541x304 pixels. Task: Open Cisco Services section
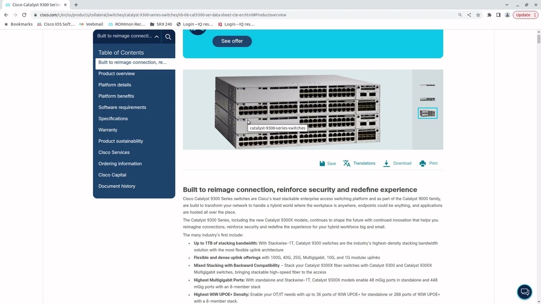click(x=114, y=152)
